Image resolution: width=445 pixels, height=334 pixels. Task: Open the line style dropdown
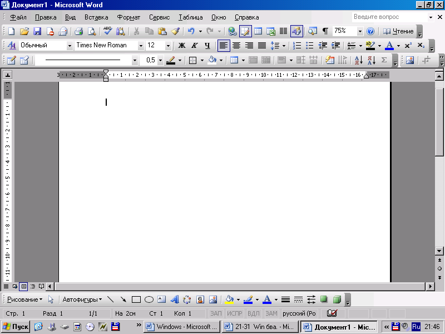click(x=135, y=60)
